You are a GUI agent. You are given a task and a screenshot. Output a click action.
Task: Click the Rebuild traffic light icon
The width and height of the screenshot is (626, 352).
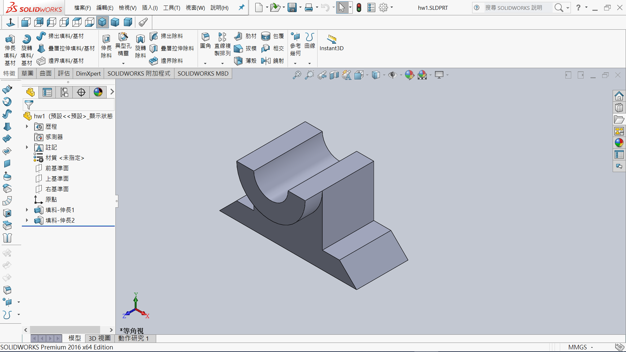click(359, 7)
